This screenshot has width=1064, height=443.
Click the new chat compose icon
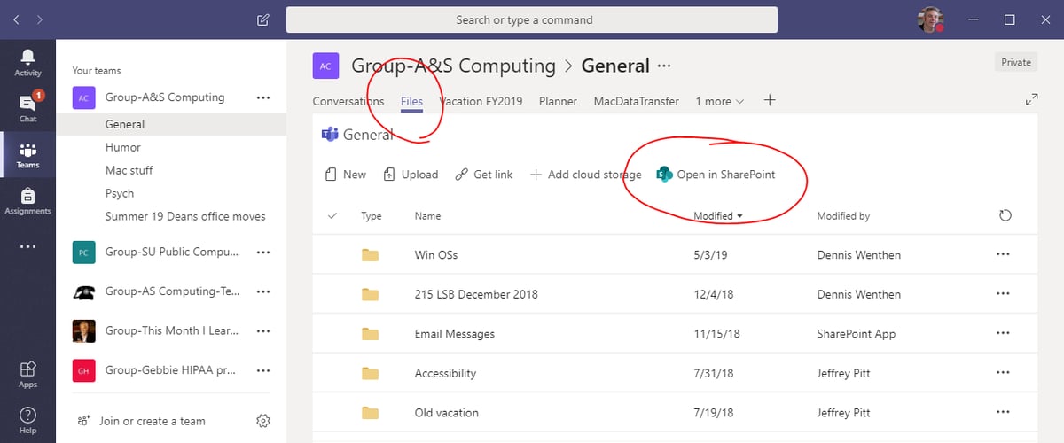262,19
